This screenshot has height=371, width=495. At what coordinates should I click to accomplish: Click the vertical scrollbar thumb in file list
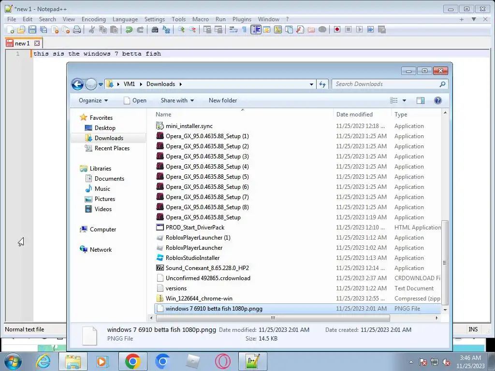click(445, 262)
